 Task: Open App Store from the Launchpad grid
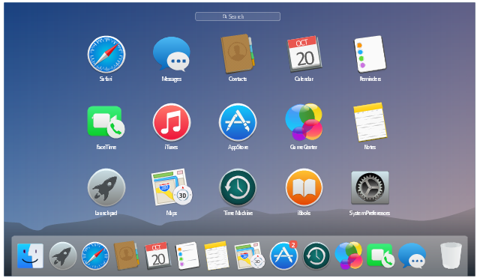point(238,122)
